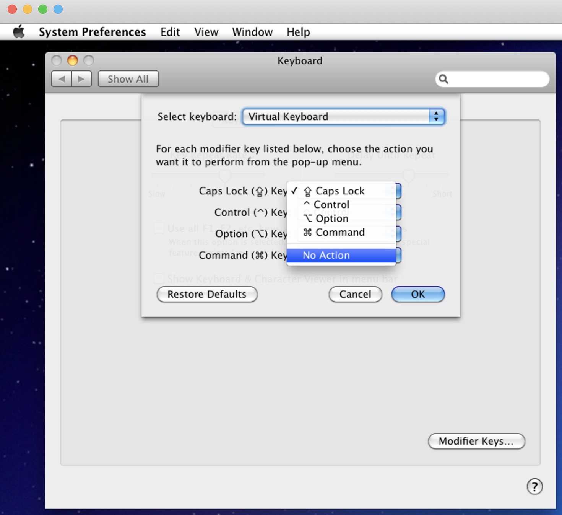
Task: Go forward with the right arrow button
Action: click(81, 79)
